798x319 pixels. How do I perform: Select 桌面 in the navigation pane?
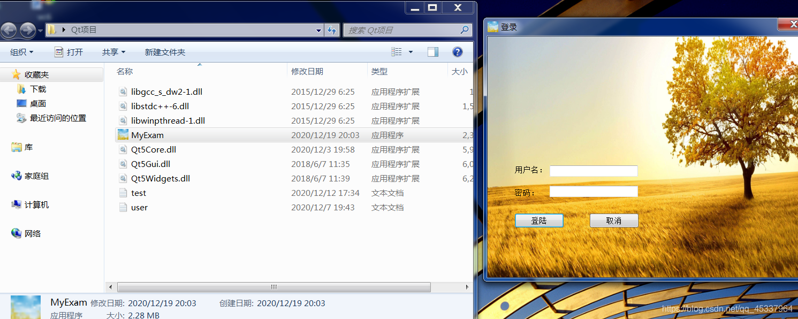38,104
